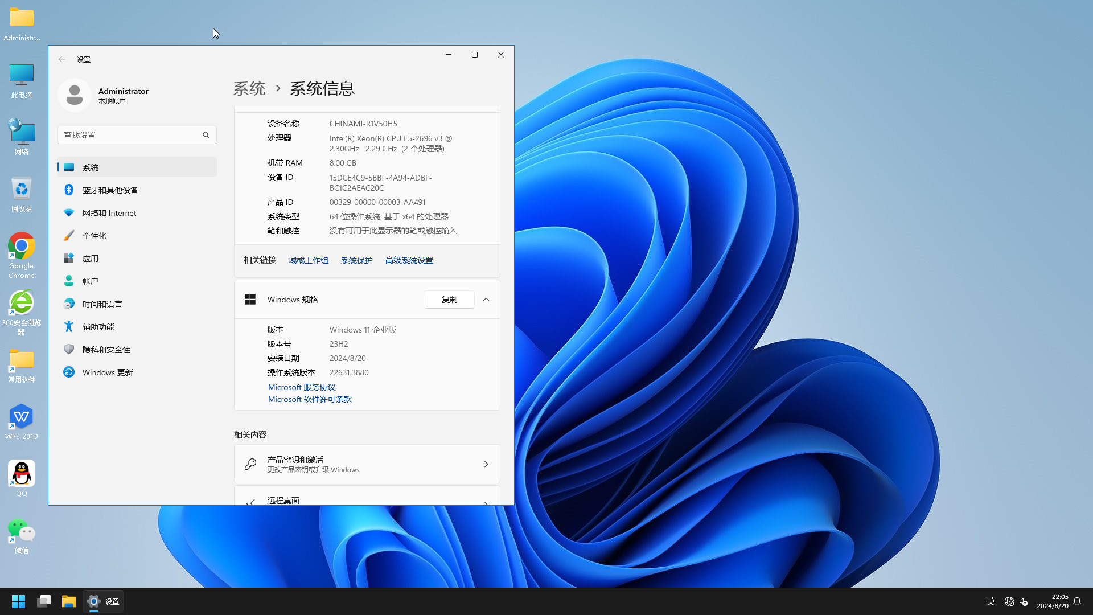Open System protection (系统保护) link

[357, 260]
